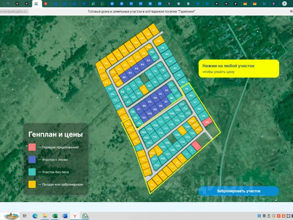The width and height of the screenshot is (293, 220).
Task: Click the yellow sold-or-reserved legend swatch
Action: tap(32, 184)
